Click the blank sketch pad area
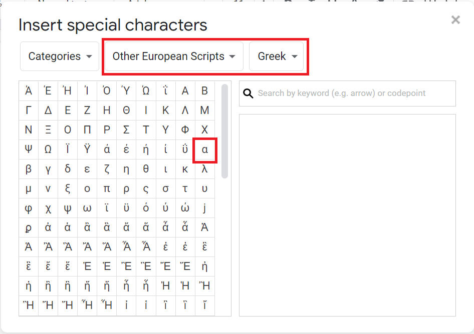The height and width of the screenshot is (334, 474). [347, 215]
